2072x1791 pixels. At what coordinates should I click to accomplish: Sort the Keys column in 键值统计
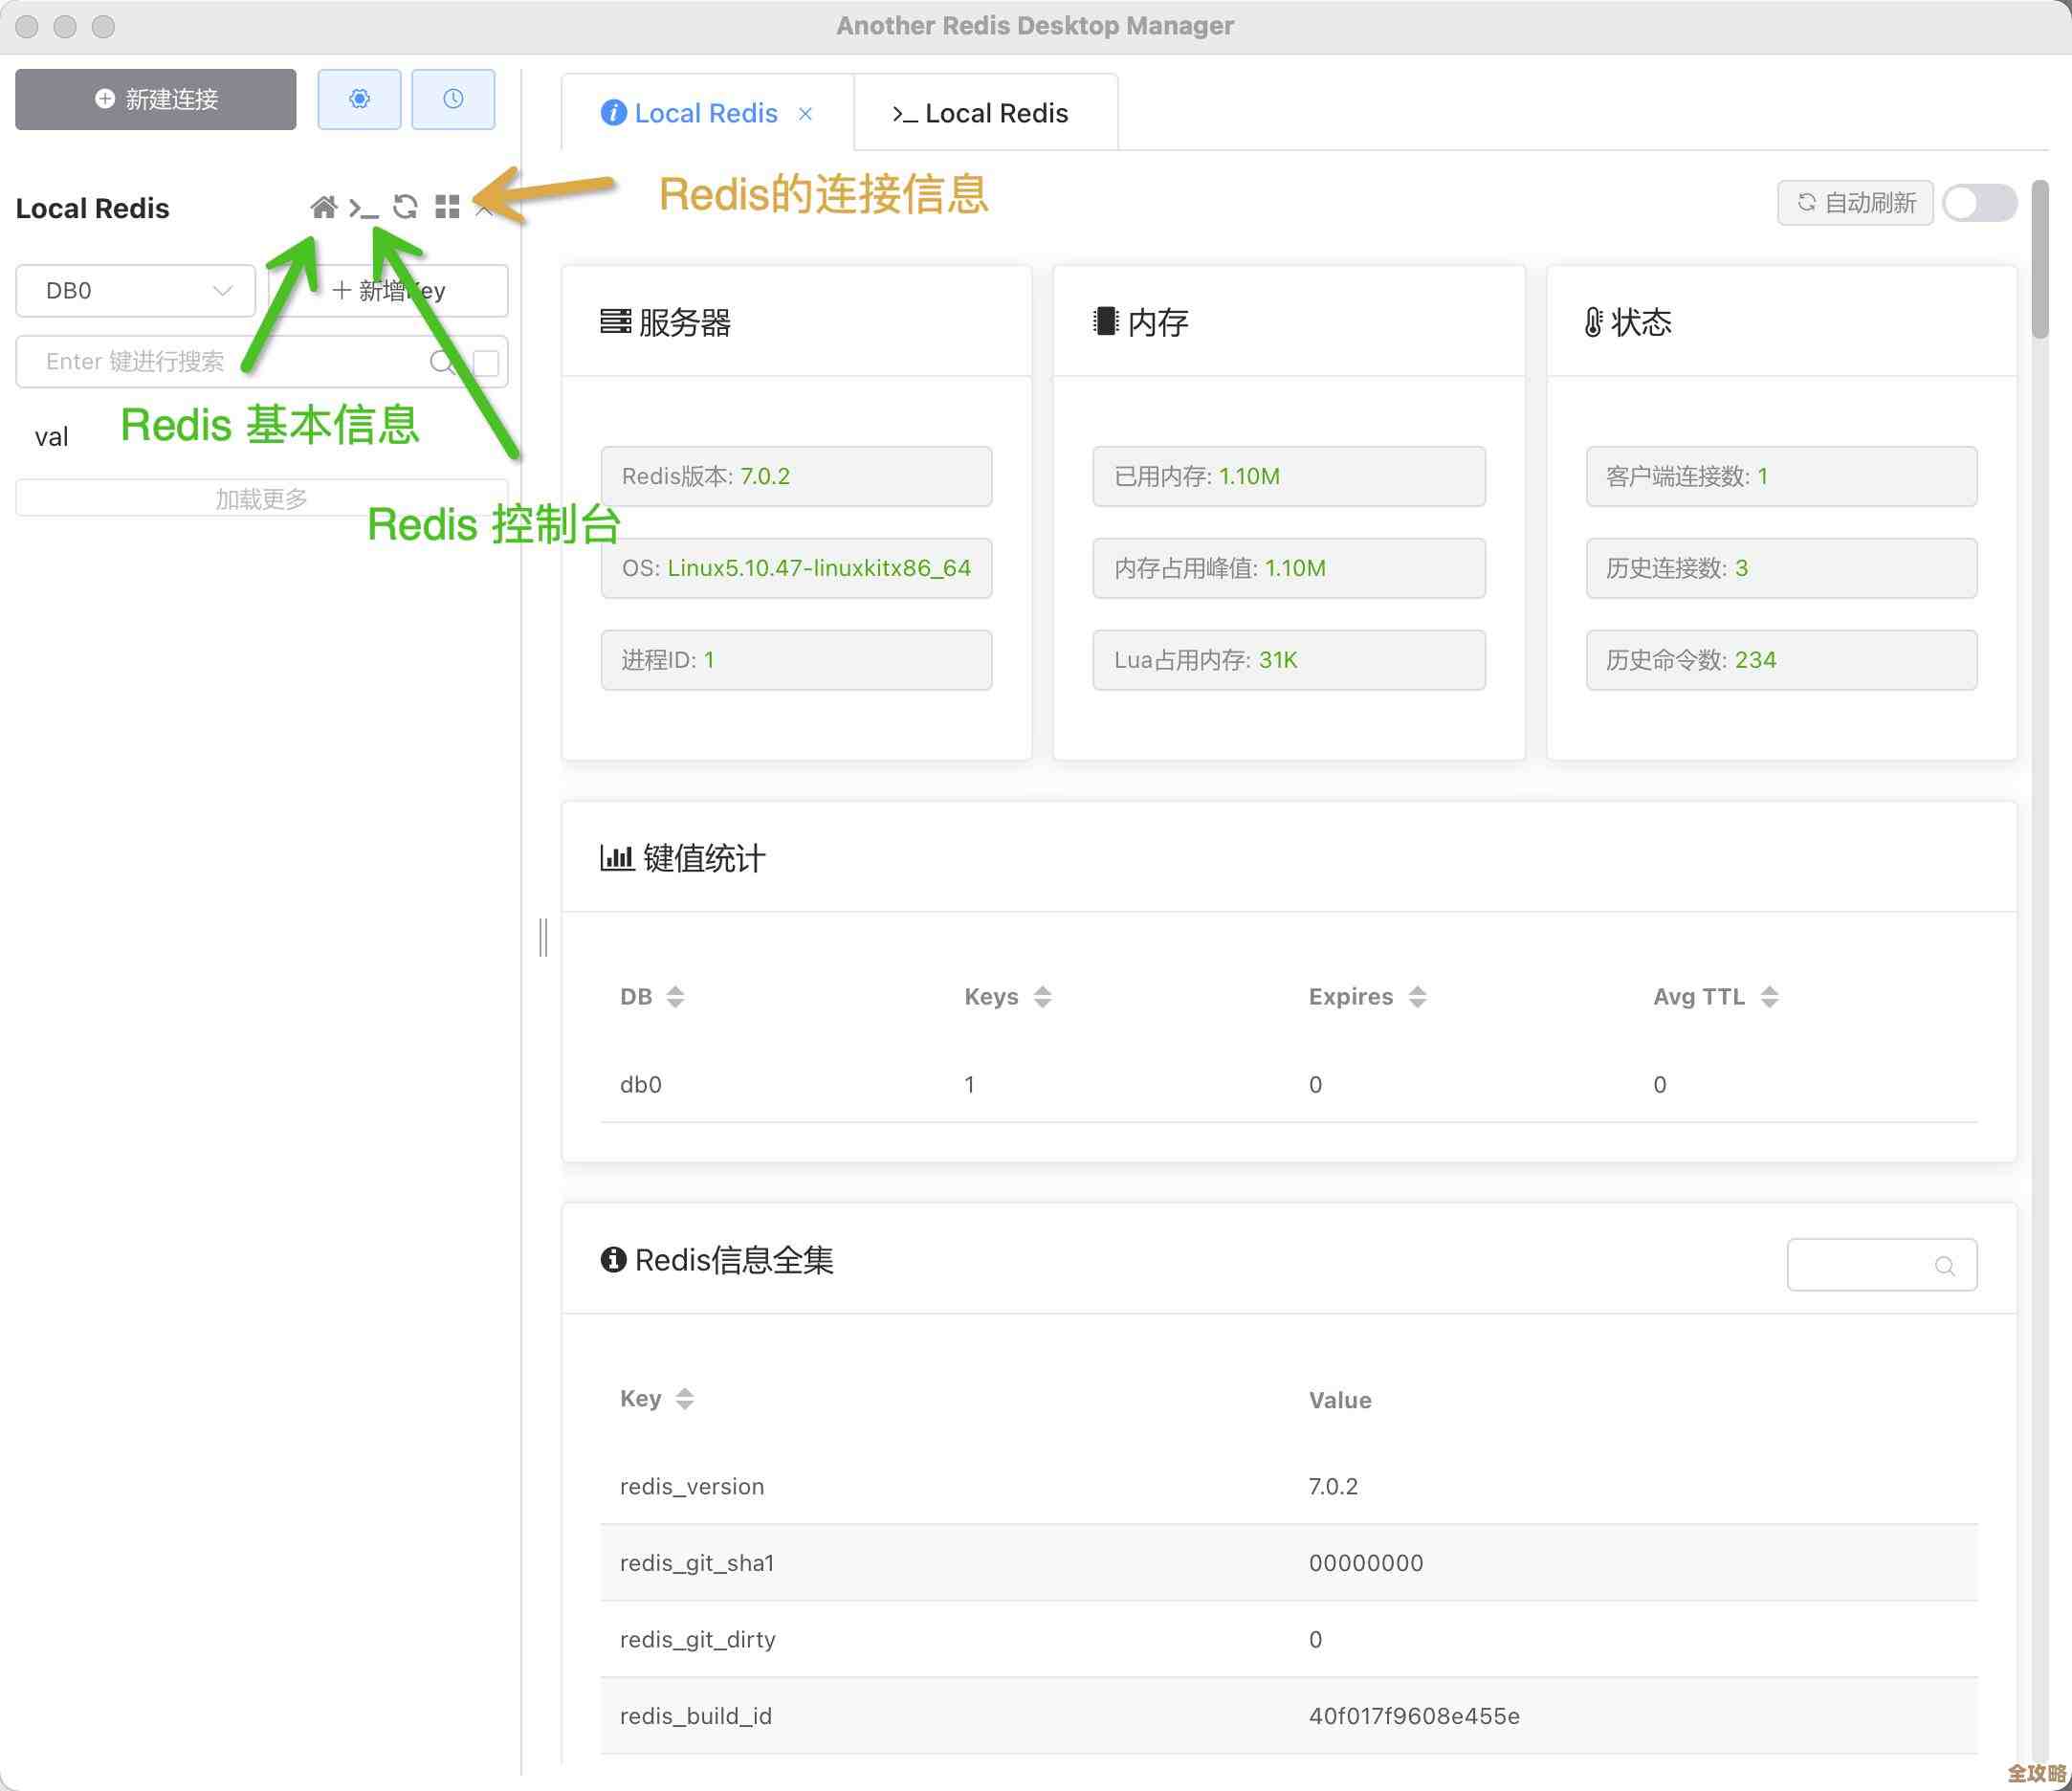coord(1041,996)
